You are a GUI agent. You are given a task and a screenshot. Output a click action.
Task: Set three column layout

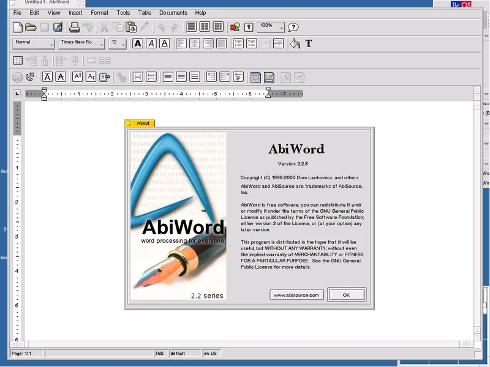point(218,27)
